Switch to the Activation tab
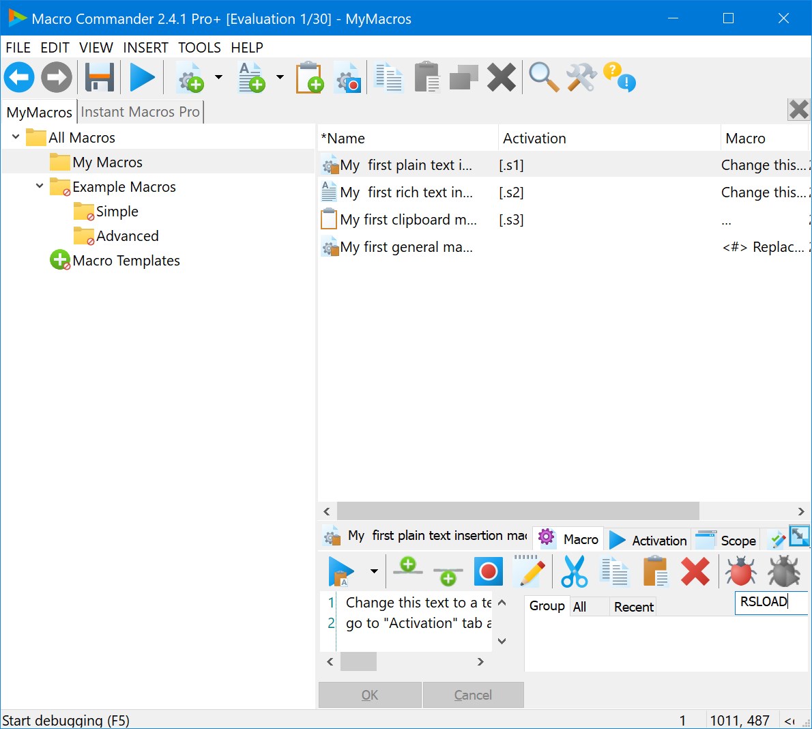The height and width of the screenshot is (729, 812). click(648, 541)
